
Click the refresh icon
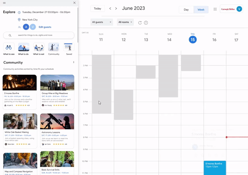[140, 23]
